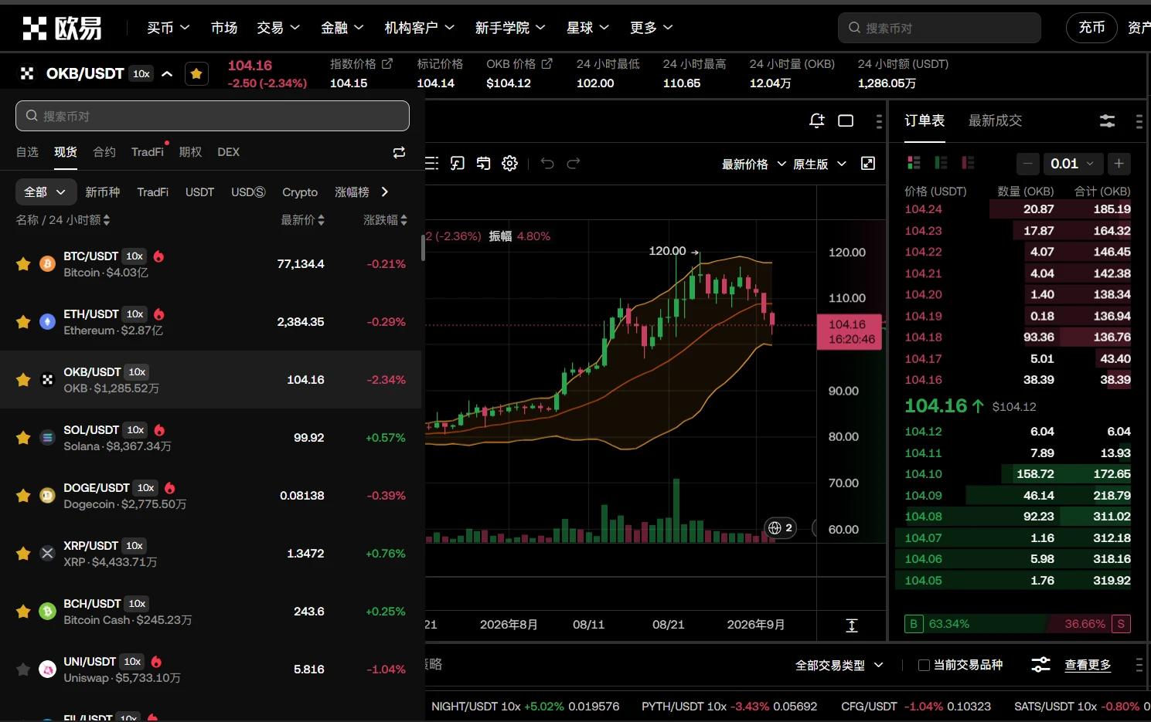Open the 全部交易类型 dropdown
The image size is (1151, 722).
(x=839, y=665)
